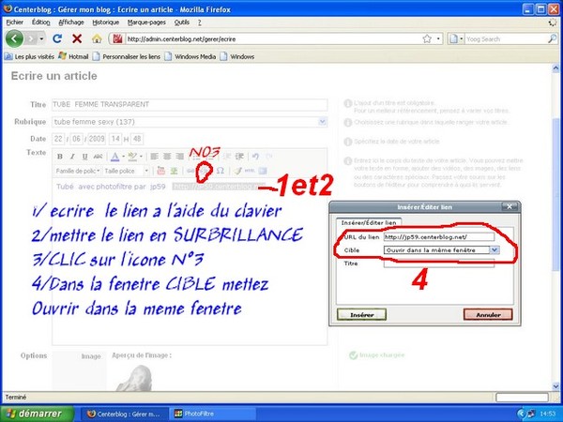Click the URL du lien field

tap(439, 237)
